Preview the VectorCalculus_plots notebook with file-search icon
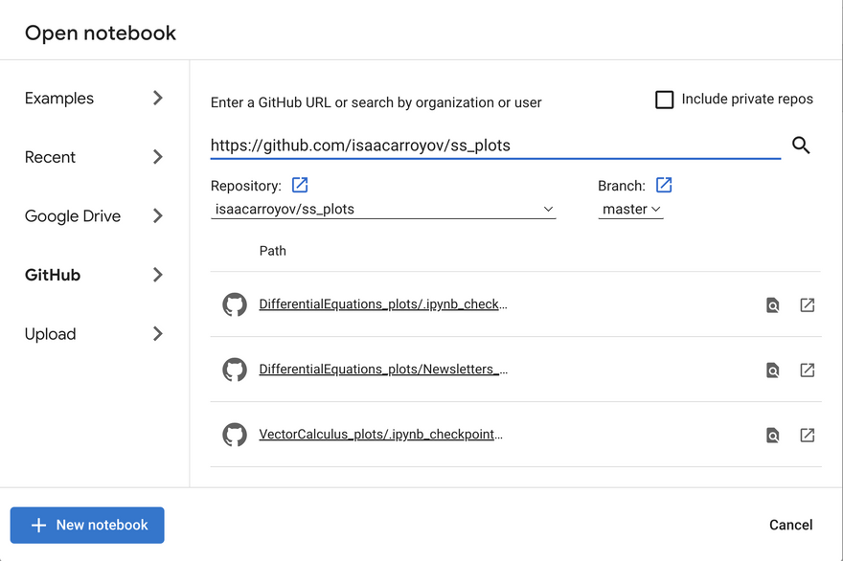 [772, 436]
